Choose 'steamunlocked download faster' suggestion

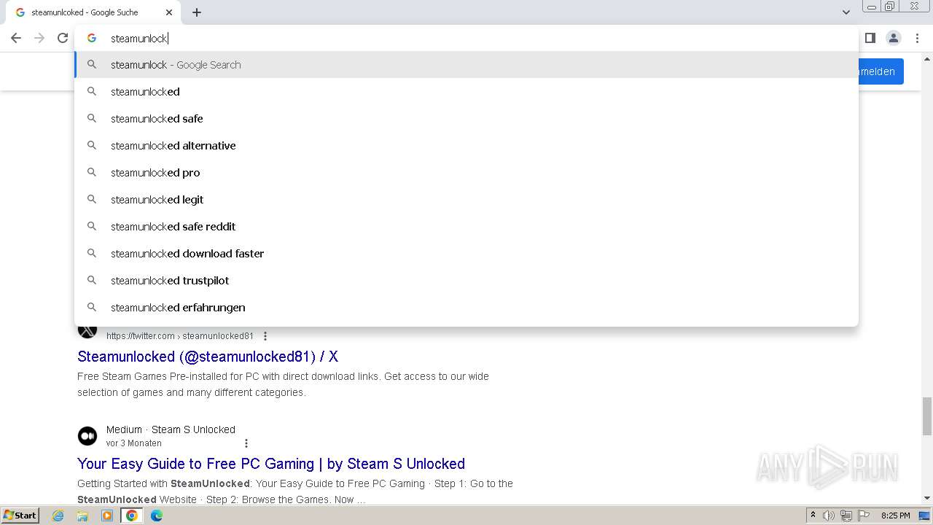[x=466, y=254]
